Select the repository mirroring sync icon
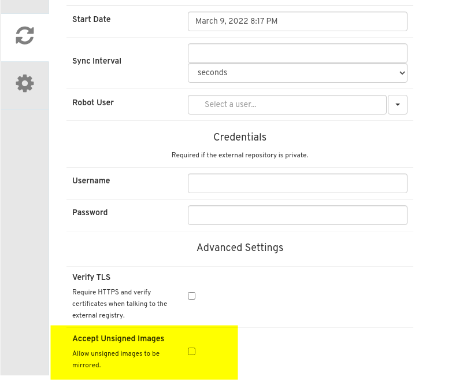Viewport: 463px width, 380px height. click(x=25, y=36)
